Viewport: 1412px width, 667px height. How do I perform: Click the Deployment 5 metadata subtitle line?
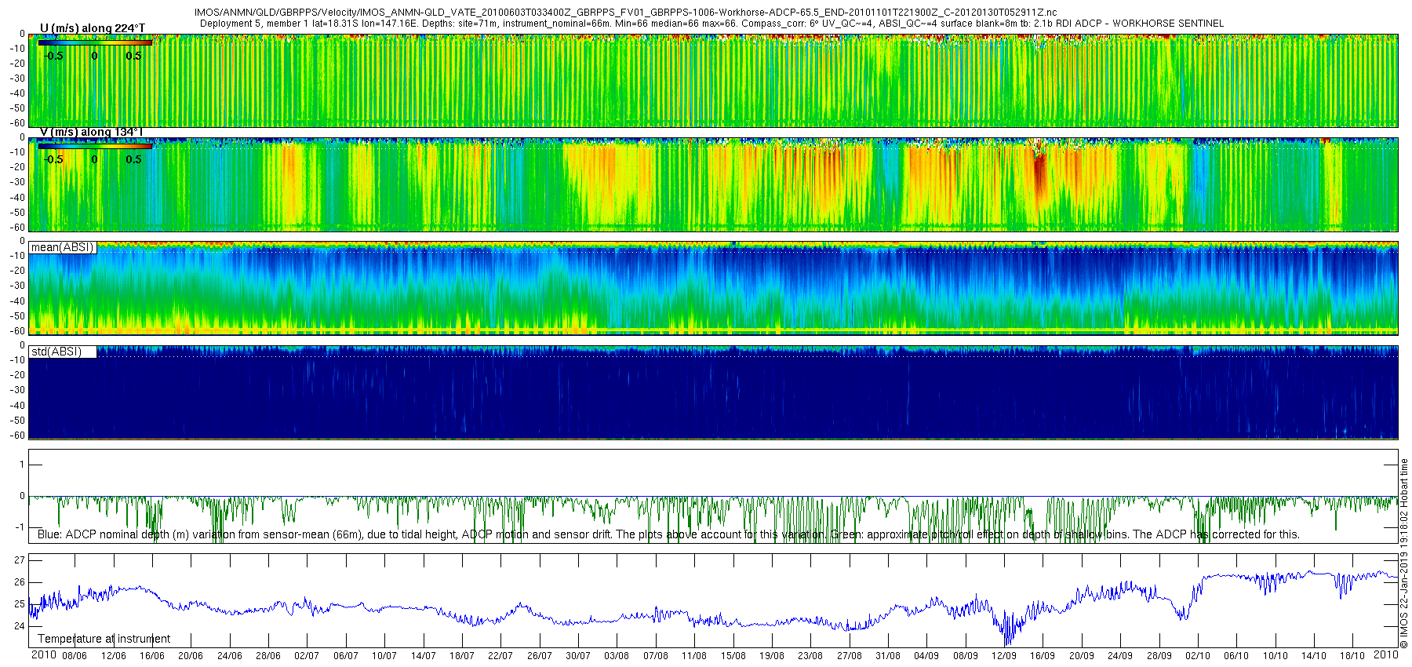pyautogui.click(x=711, y=24)
